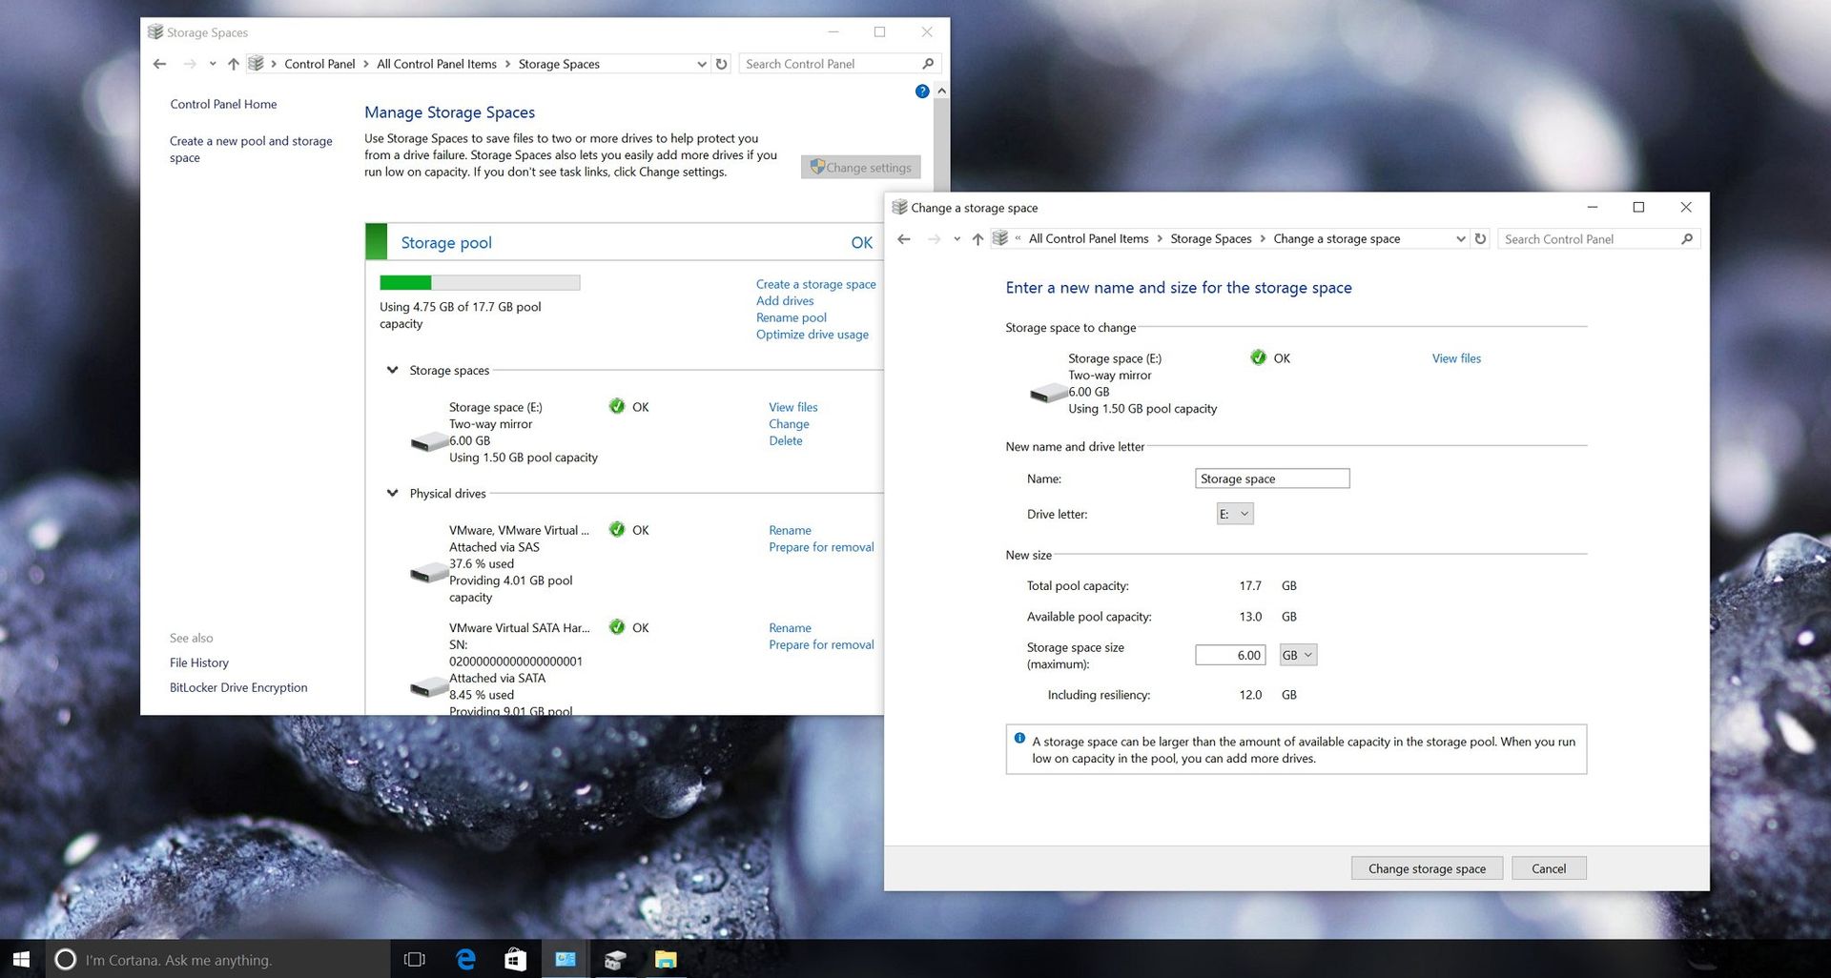Click the Storage Spaces icon on the taskbar
The width and height of the screenshot is (1831, 978).
point(615,960)
